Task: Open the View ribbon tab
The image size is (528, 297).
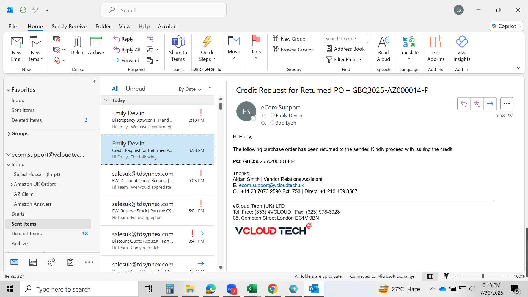Action: click(x=125, y=26)
